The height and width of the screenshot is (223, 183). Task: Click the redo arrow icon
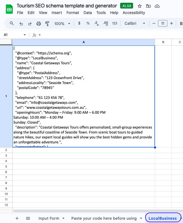pos(30,24)
